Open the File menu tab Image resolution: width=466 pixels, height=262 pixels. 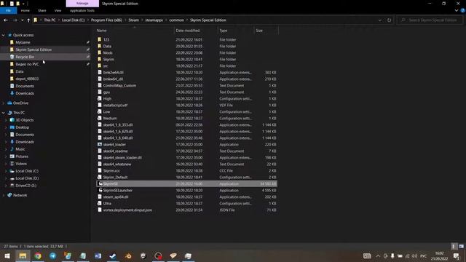tap(8, 10)
